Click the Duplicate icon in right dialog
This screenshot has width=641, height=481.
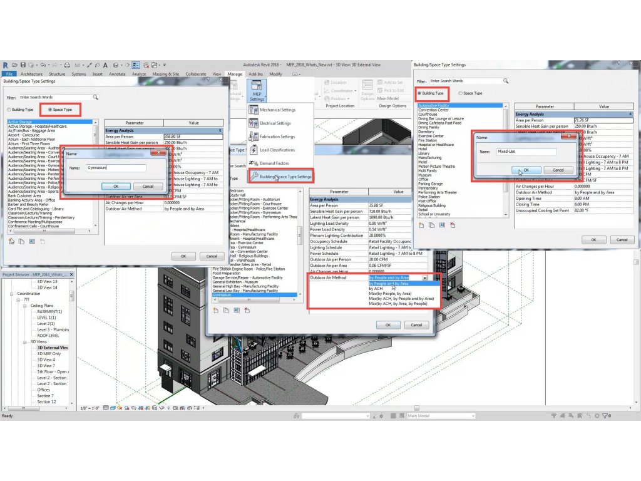coord(432,225)
